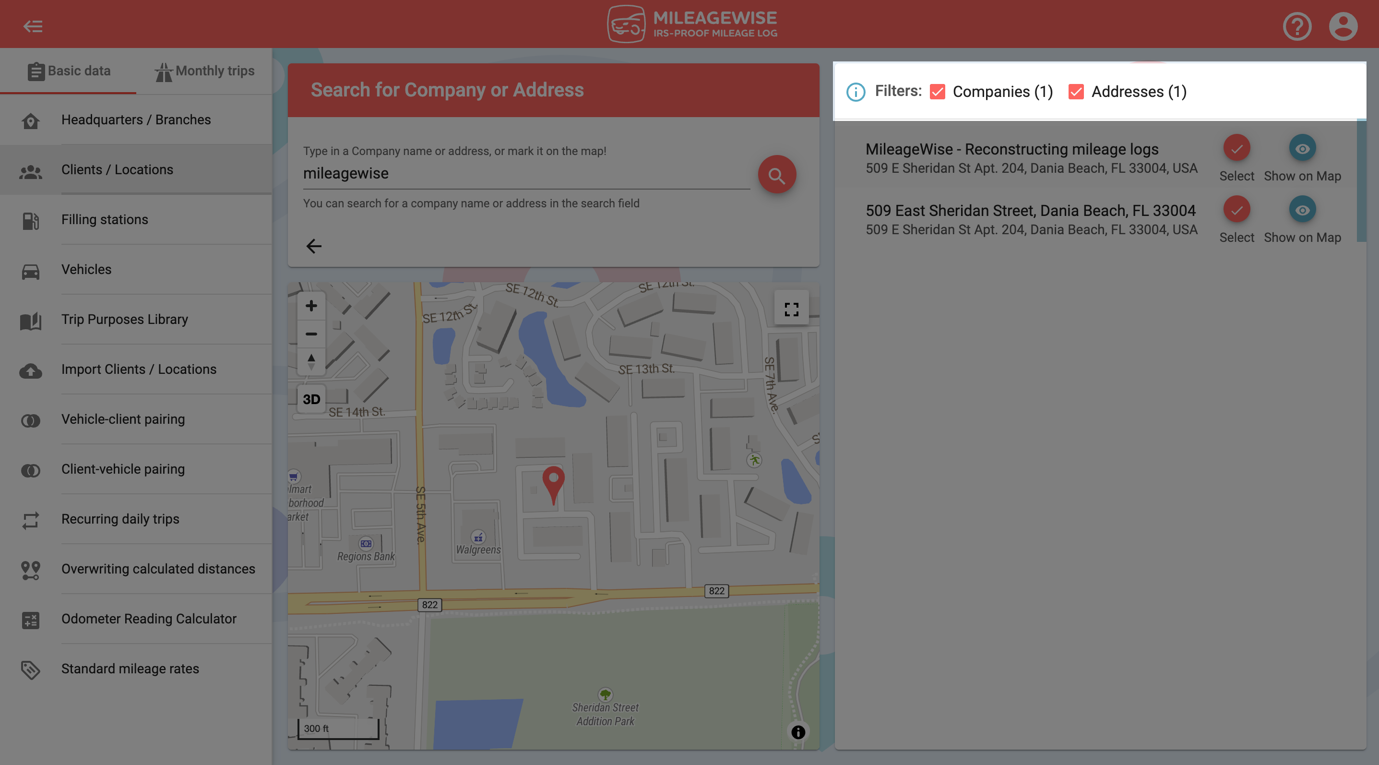Screen dimensions: 1379x765
Task: Click the Walgreens marker on the map
Action: [478, 537]
